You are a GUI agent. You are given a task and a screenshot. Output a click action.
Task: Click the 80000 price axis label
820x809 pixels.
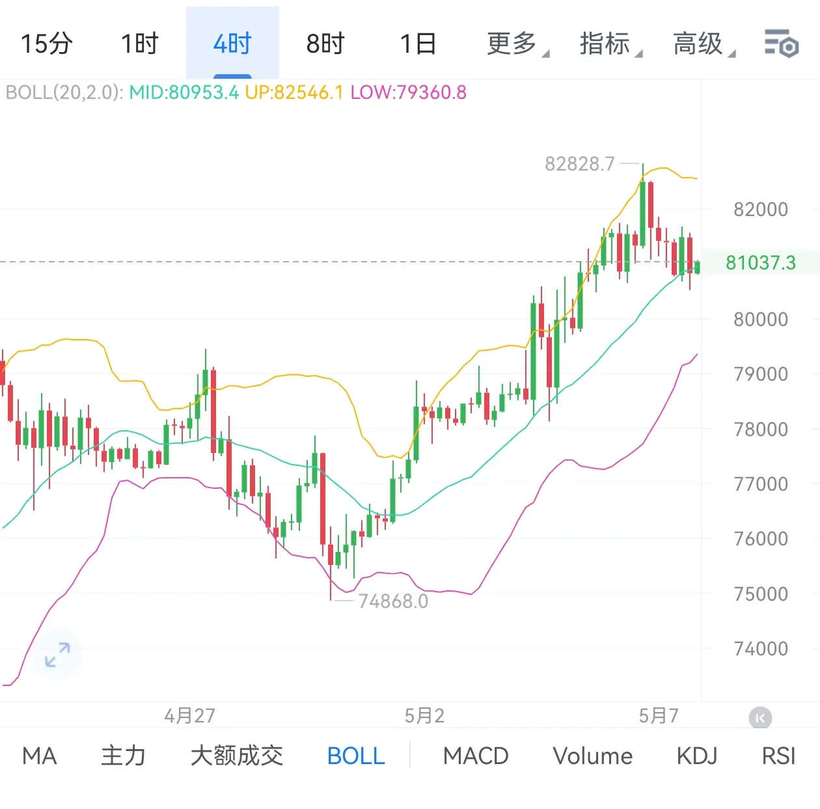[761, 319]
